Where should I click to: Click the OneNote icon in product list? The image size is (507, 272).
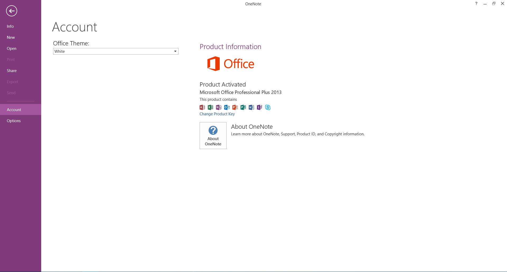point(219,107)
